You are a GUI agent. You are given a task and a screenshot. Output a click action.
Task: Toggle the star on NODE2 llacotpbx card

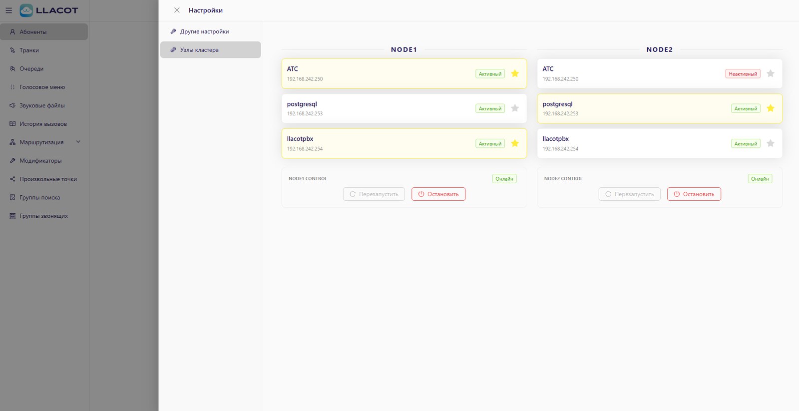click(771, 143)
